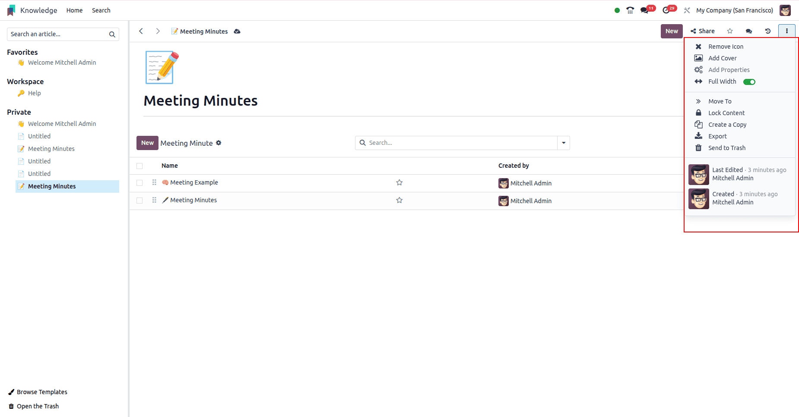Click Open the Trash
The width and height of the screenshot is (799, 417).
click(34, 406)
